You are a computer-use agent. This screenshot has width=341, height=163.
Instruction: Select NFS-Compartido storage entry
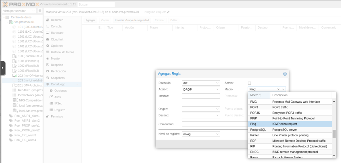(30, 100)
